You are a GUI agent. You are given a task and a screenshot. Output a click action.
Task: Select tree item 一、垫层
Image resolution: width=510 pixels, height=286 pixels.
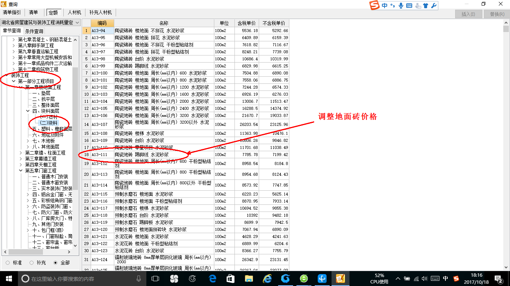pyautogui.click(x=41, y=93)
